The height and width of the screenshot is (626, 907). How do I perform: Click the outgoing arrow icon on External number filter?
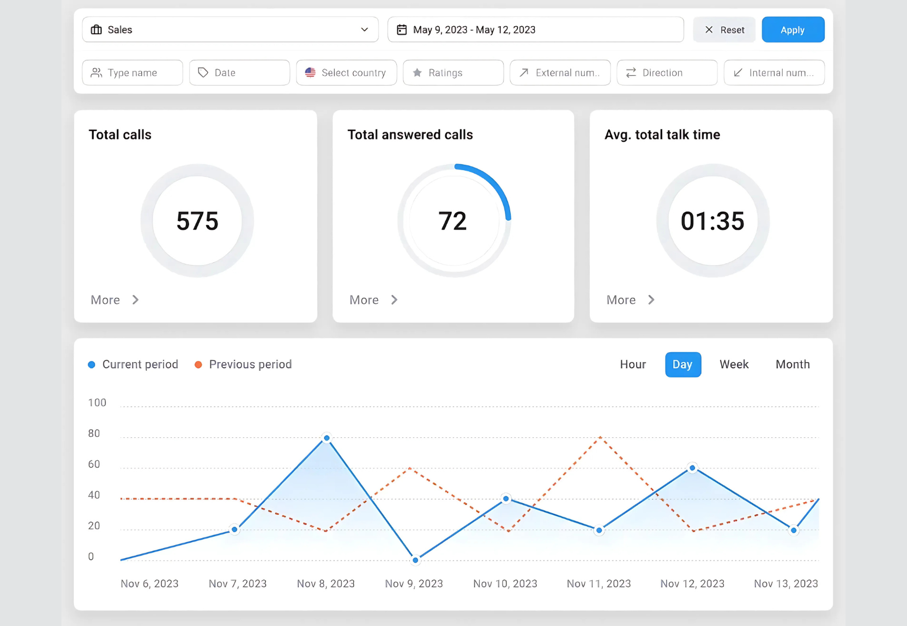(x=524, y=72)
